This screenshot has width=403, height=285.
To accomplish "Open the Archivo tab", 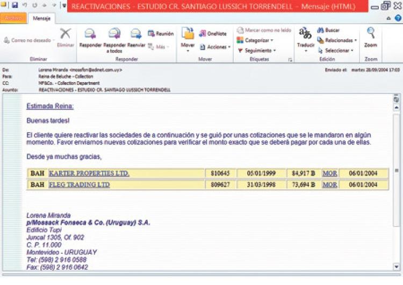I will point(13,18).
